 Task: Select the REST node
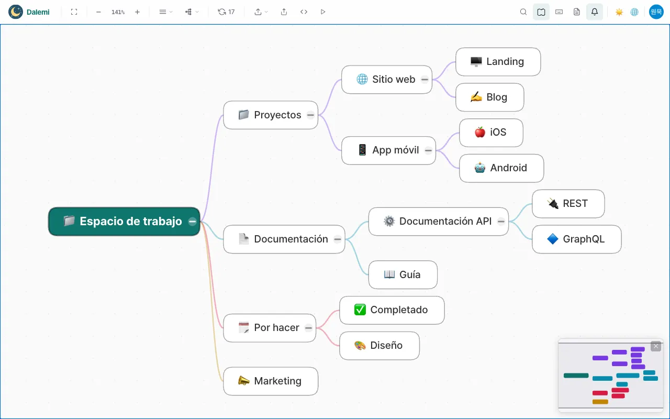point(568,204)
